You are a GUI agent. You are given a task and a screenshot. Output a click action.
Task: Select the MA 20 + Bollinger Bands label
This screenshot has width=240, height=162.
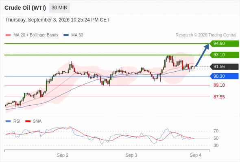pos(36,35)
